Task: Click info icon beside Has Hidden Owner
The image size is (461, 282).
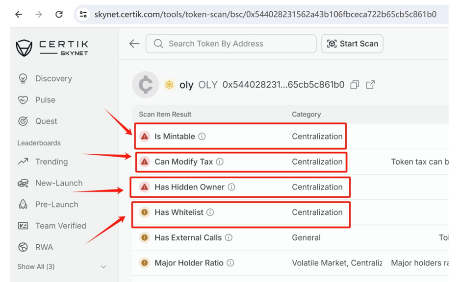Action: click(231, 187)
